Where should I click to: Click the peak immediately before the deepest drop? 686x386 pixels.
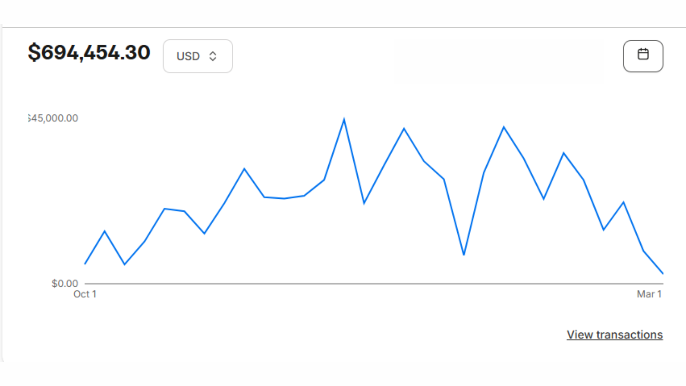click(404, 129)
